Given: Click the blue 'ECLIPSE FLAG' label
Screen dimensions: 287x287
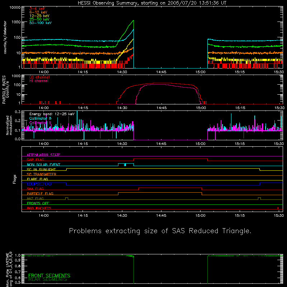Looking at the screenshot, I should coord(39,184).
